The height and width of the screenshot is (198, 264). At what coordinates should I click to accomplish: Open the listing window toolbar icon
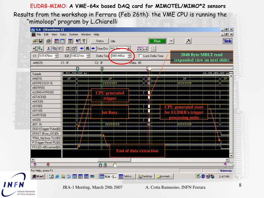pos(56,41)
